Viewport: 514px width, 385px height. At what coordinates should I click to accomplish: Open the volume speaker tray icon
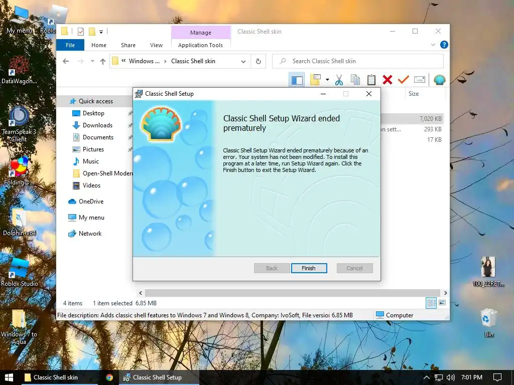[x=451, y=377]
